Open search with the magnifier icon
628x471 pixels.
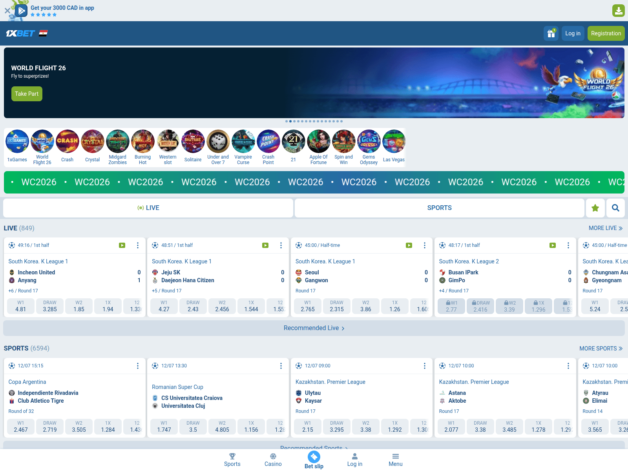(615, 208)
